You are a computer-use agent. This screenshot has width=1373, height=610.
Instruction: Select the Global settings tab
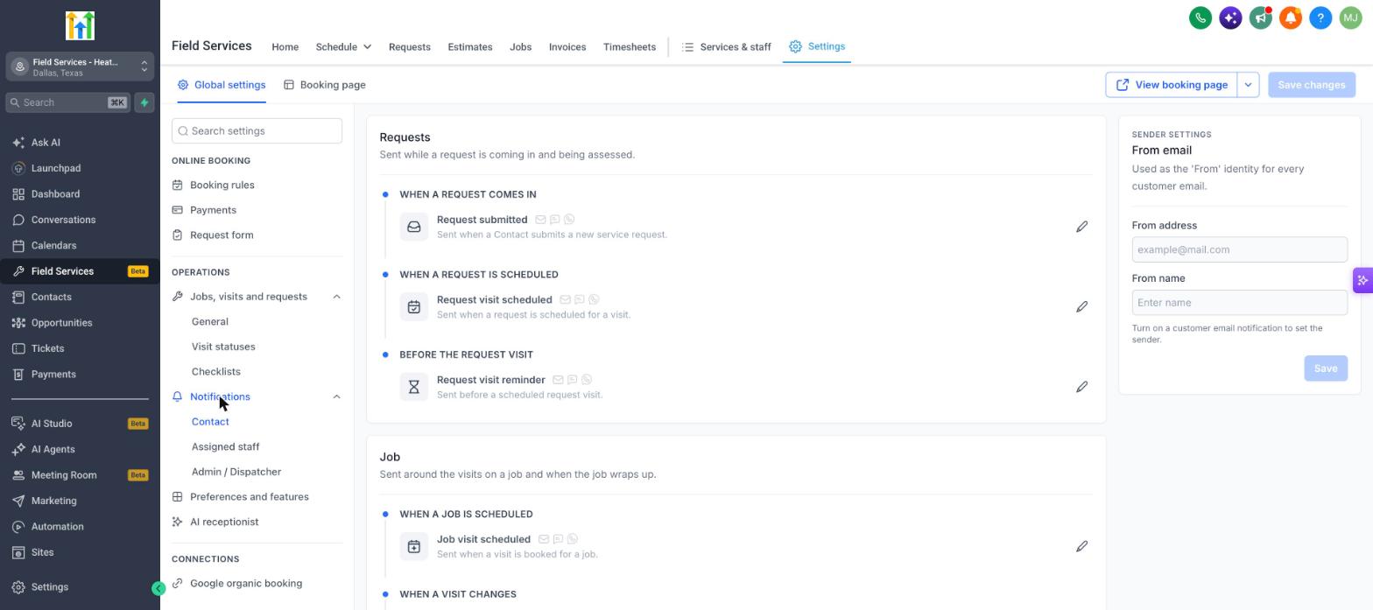[x=222, y=85]
